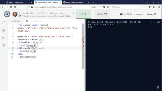Edit repl name with pencil icon

tap(73, 13)
